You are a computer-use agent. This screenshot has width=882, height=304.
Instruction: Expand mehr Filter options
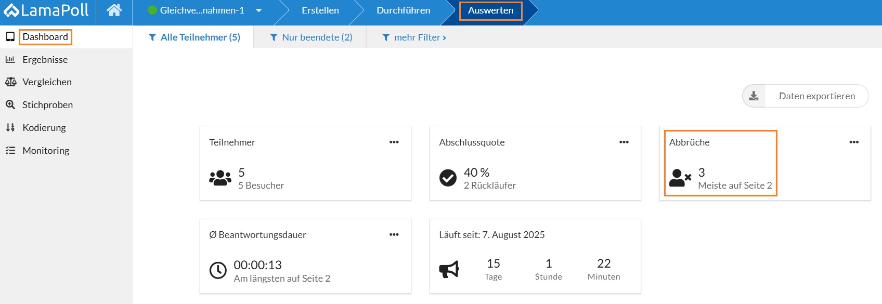[x=414, y=37]
